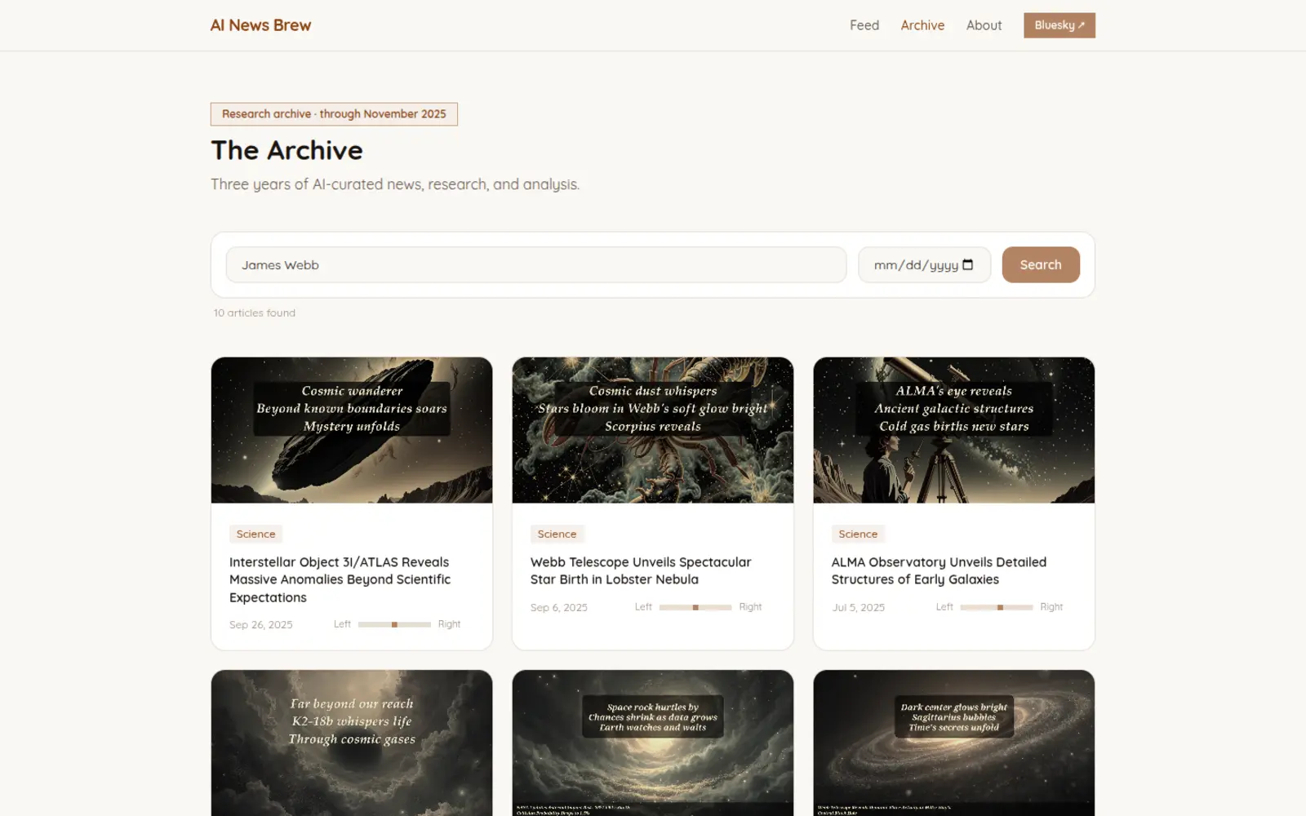Click the Space rock hurtles by thumbnail
Screen dimensions: 1306x816
(x=653, y=743)
